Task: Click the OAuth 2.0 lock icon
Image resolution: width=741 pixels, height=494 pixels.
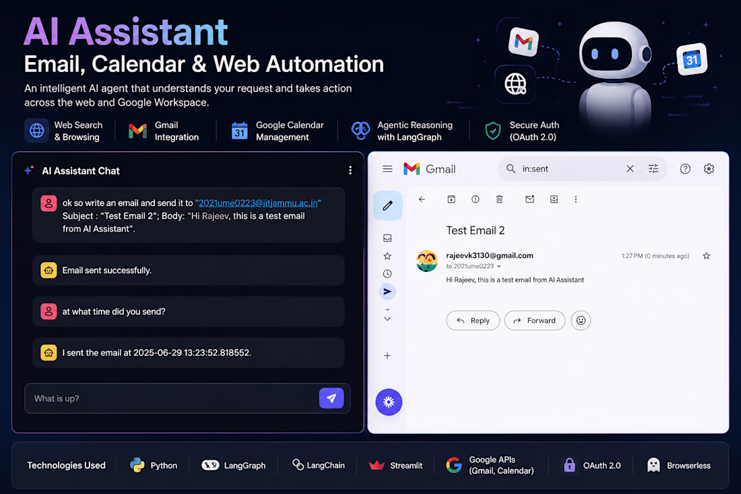Action: point(569,465)
